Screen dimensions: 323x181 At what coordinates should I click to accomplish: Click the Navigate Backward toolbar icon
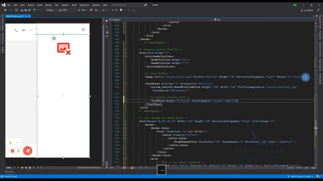[6, 10]
